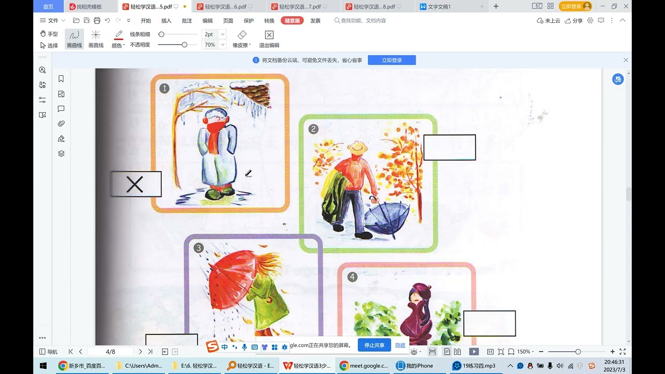
Task: Click the zoom slider in status bar
Action: click(x=577, y=352)
